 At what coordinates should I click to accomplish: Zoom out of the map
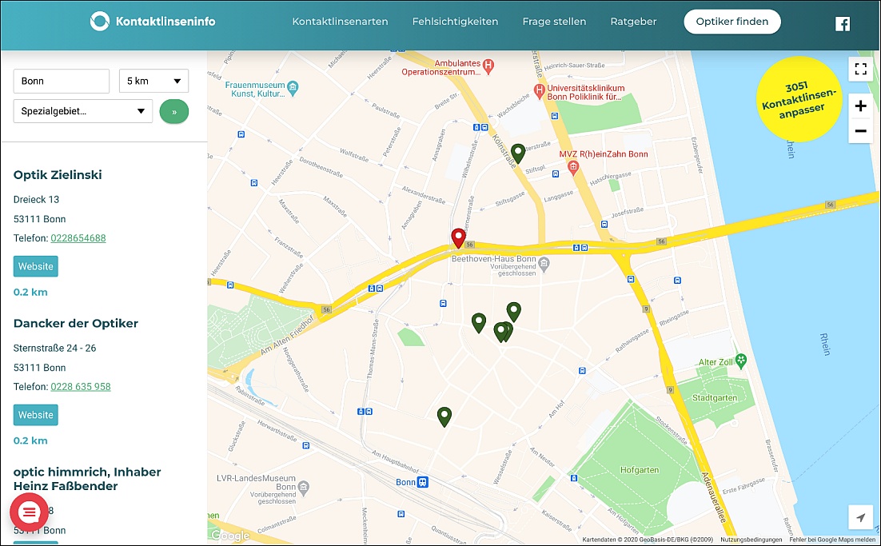[x=860, y=130]
